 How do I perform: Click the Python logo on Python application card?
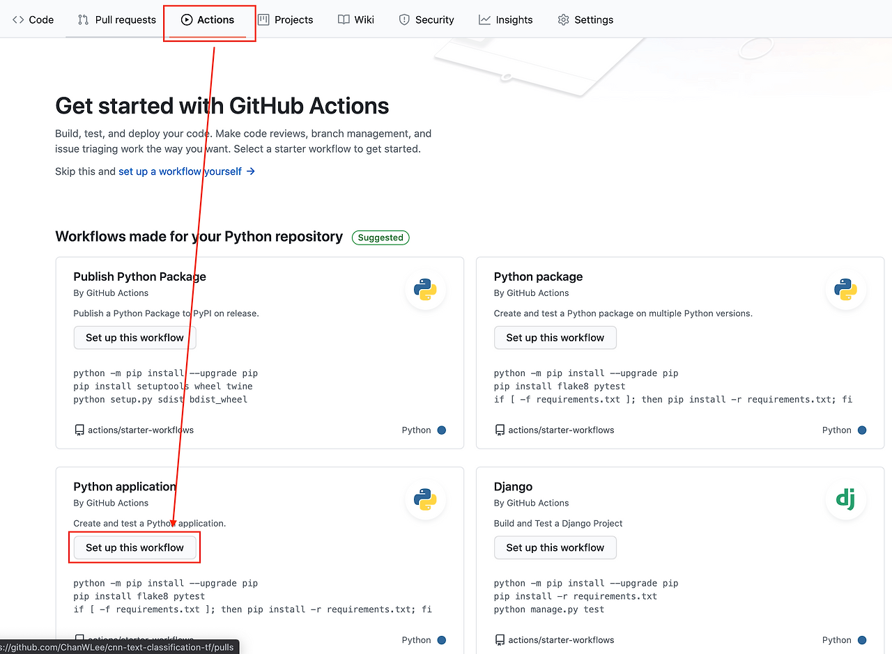tap(425, 499)
